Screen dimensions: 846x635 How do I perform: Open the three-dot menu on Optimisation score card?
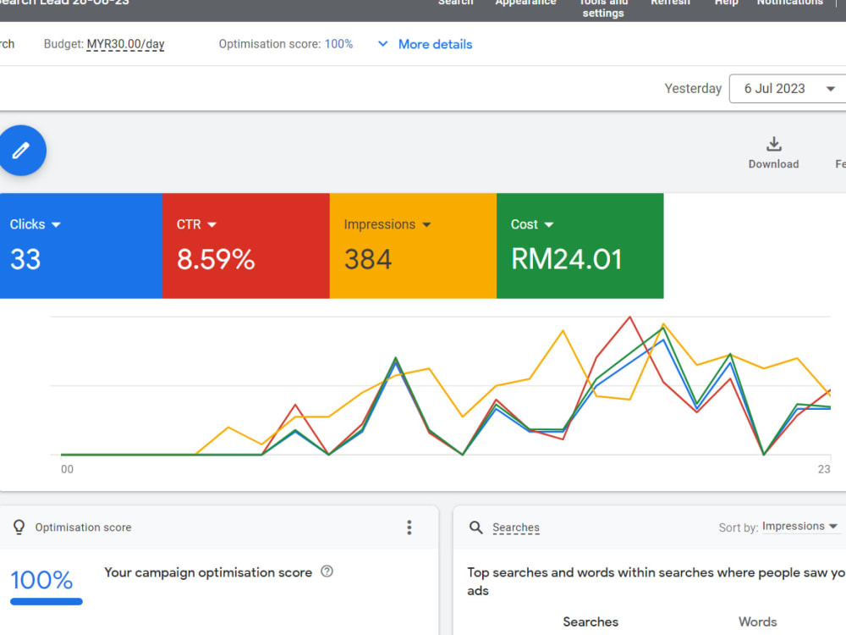point(409,527)
